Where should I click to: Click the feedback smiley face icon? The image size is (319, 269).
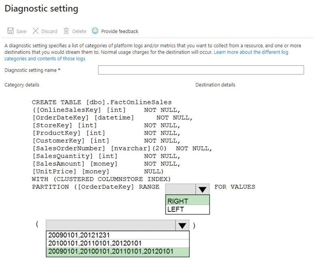[95, 31]
